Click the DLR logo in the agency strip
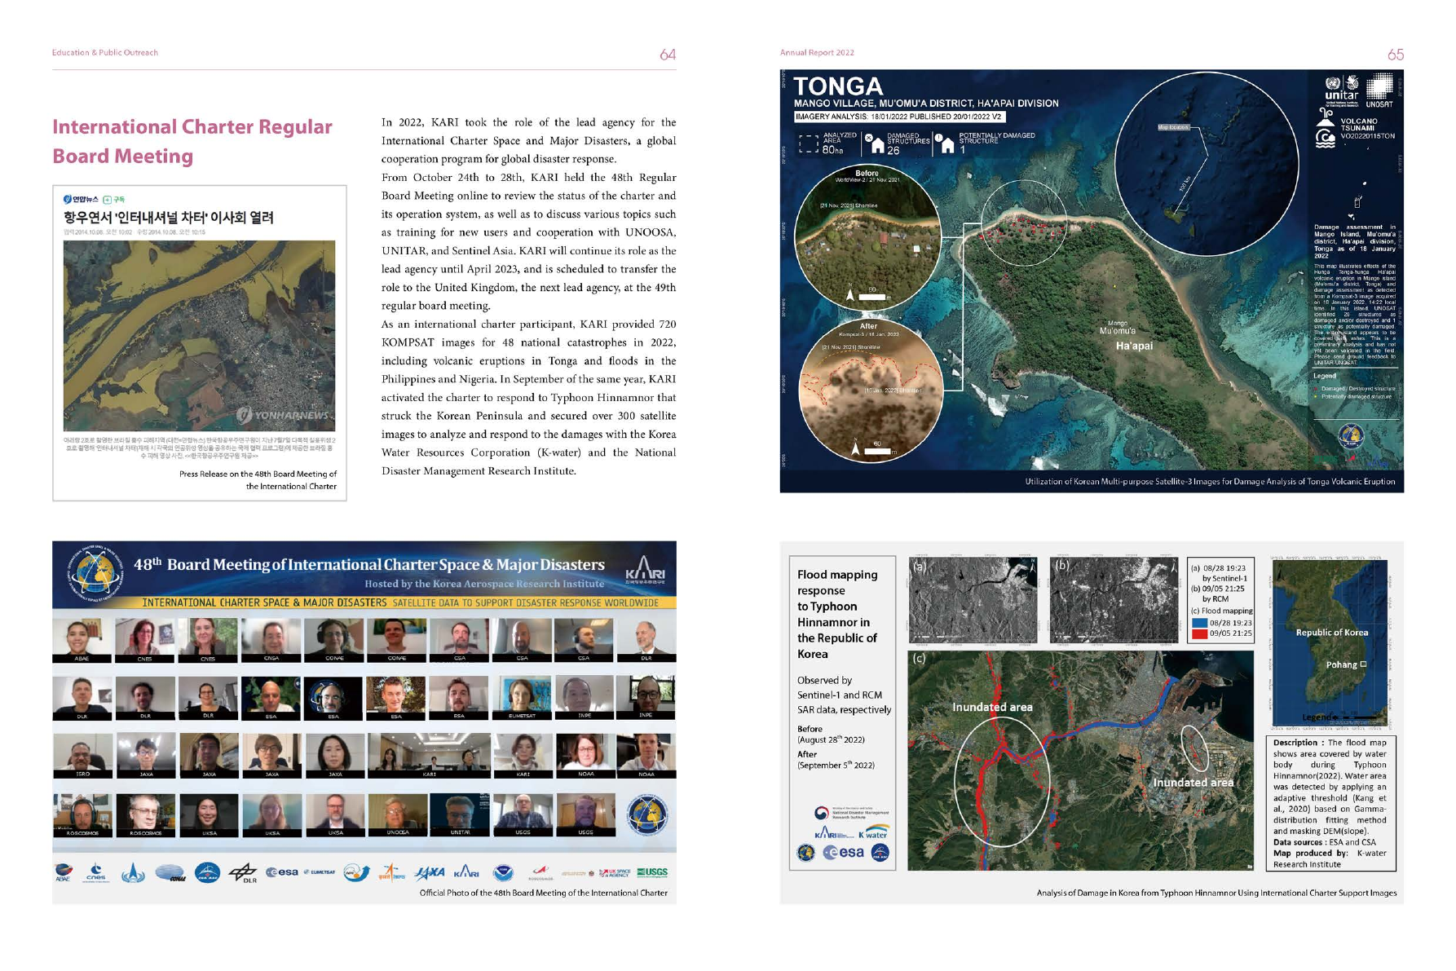Screen dimensions: 1456x971 tap(243, 874)
